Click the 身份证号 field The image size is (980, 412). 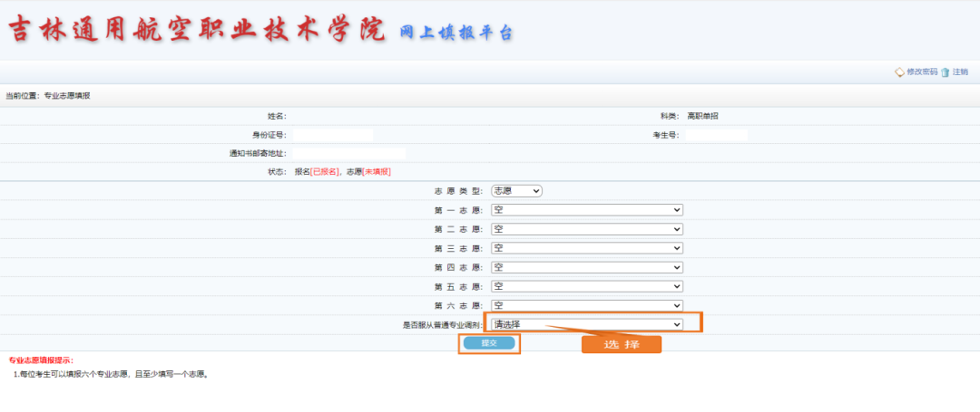pos(332,135)
